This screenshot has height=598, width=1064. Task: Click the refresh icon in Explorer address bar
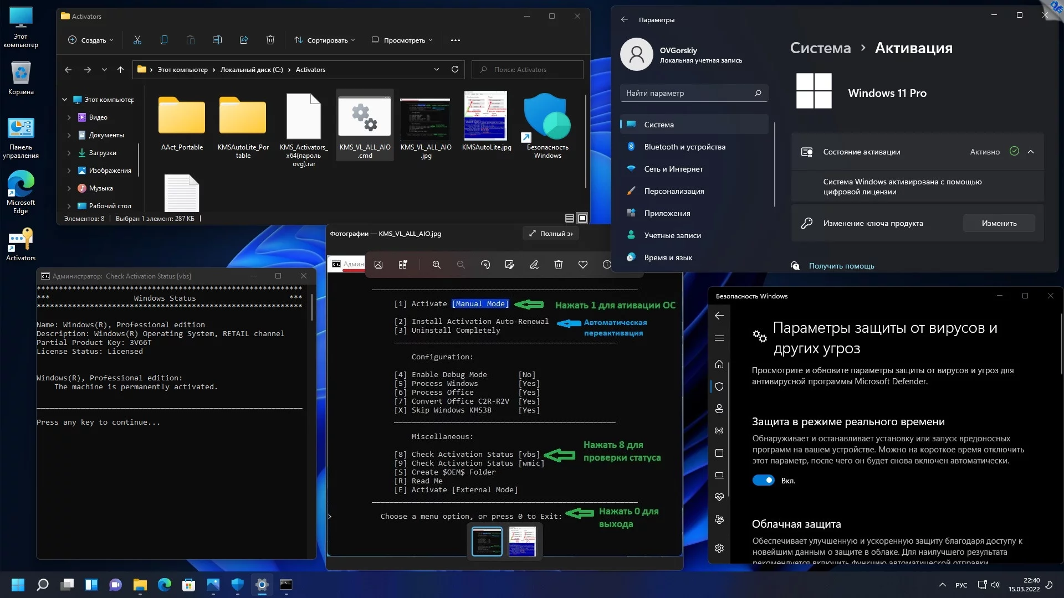[x=455, y=70]
